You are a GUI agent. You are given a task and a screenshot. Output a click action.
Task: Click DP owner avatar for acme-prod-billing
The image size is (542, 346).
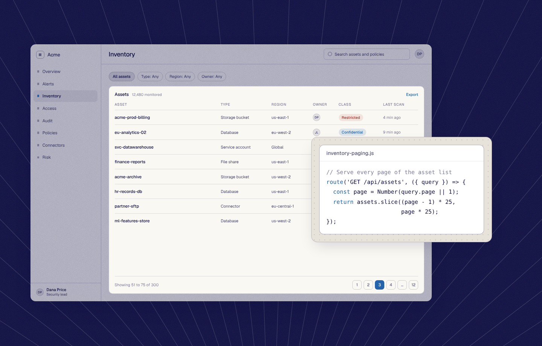point(317,117)
